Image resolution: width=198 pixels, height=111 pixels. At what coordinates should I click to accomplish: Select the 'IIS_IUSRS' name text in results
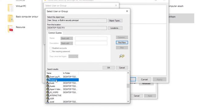pyautogui.click(x=54, y=92)
